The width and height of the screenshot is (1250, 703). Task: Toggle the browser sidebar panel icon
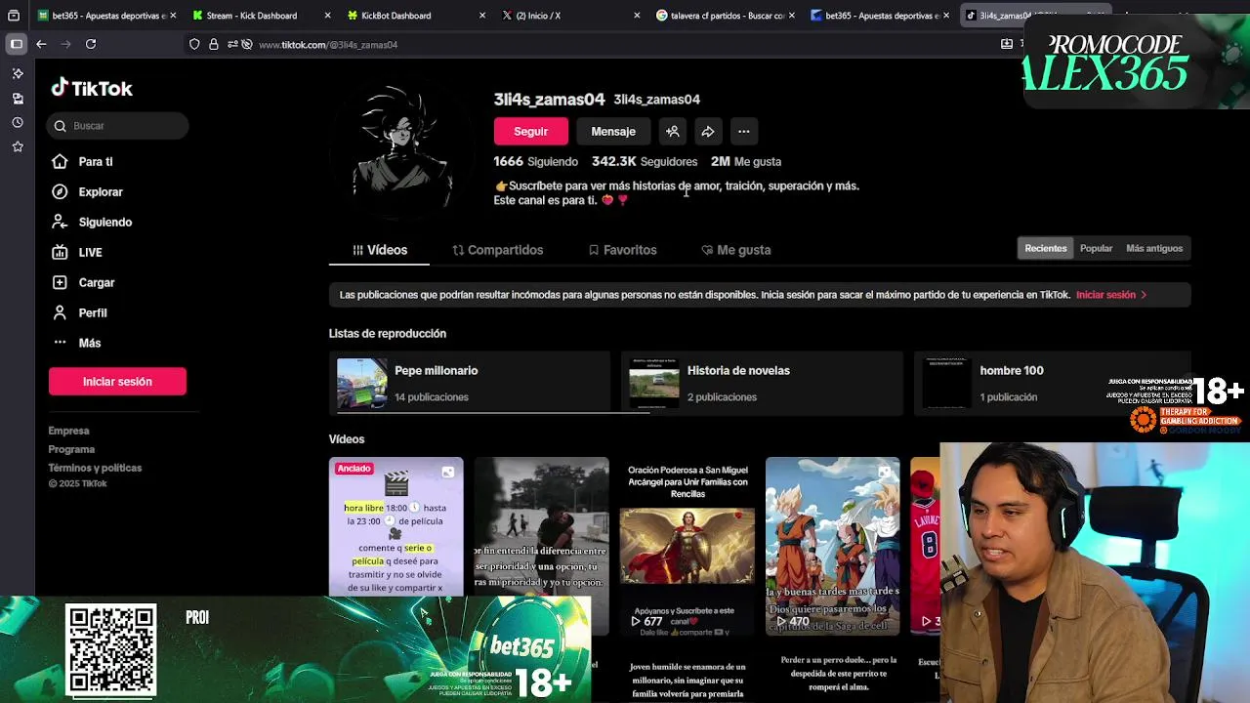point(17,44)
